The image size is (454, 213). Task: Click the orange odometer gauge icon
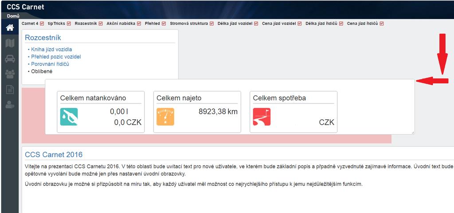(x=165, y=117)
